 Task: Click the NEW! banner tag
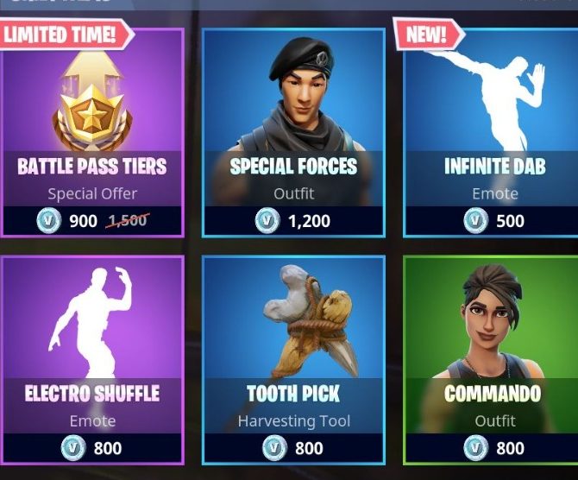tap(429, 34)
